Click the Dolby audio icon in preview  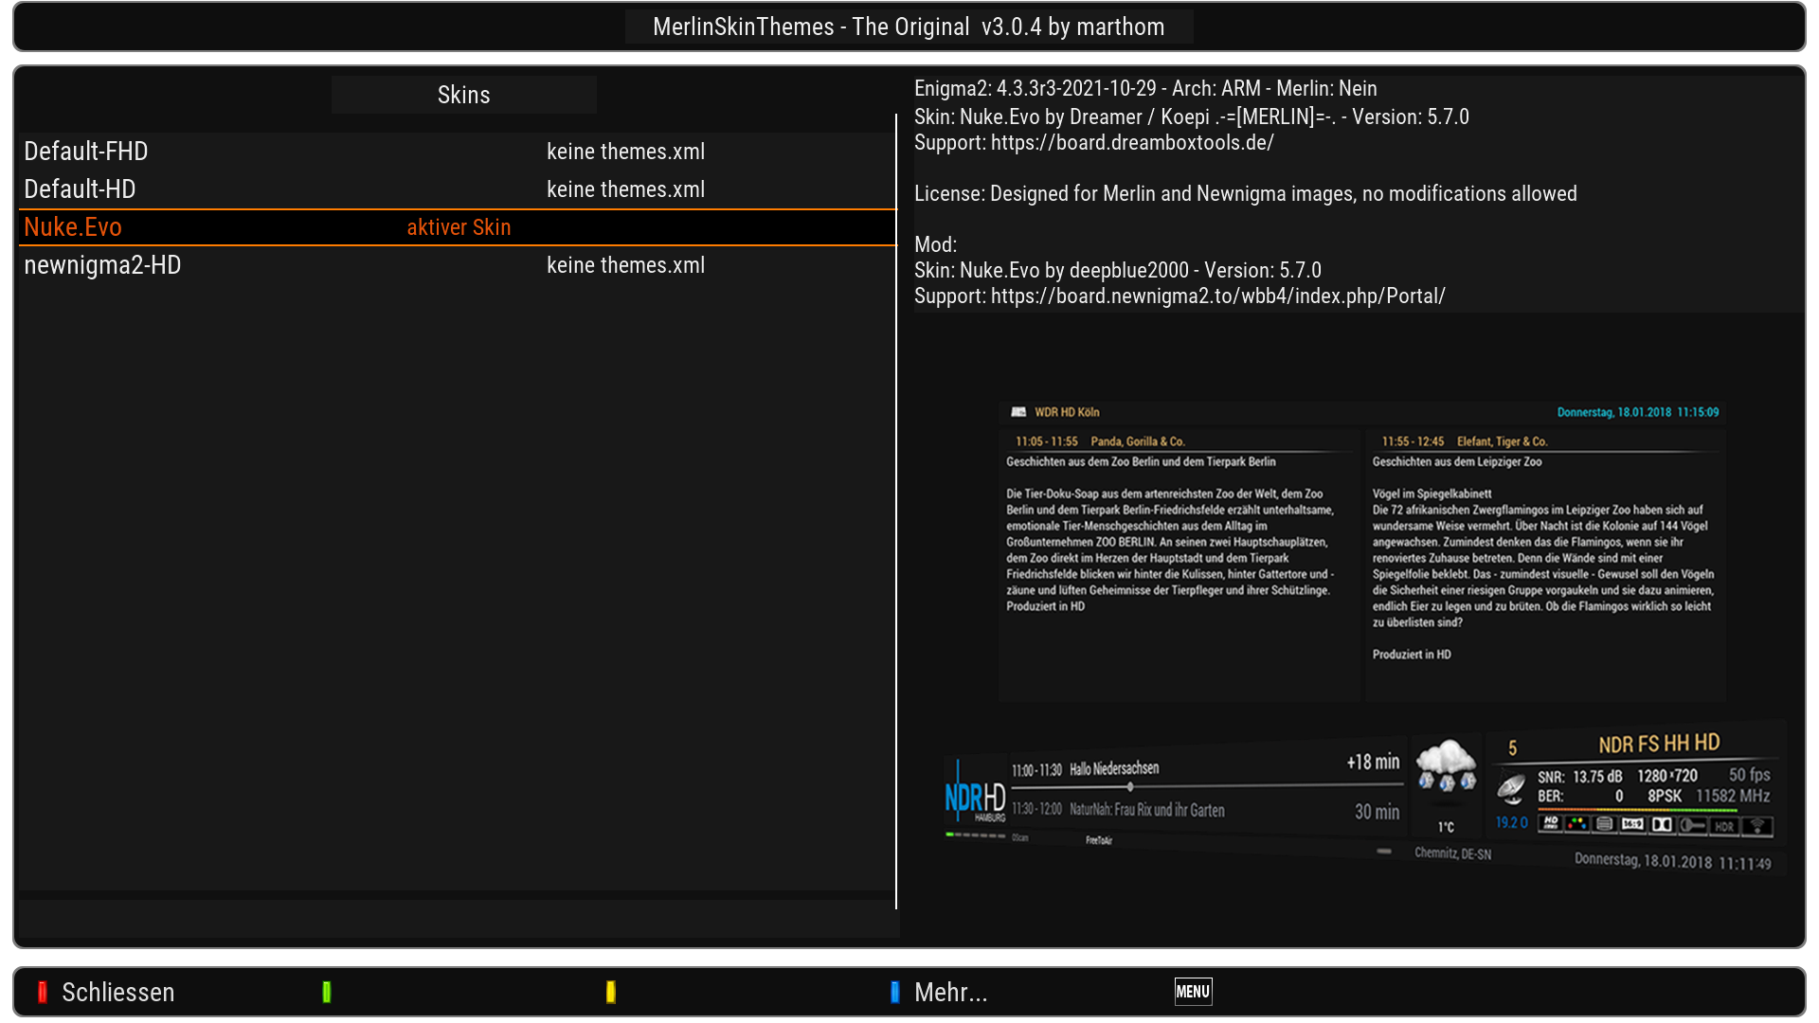pos(1662,825)
